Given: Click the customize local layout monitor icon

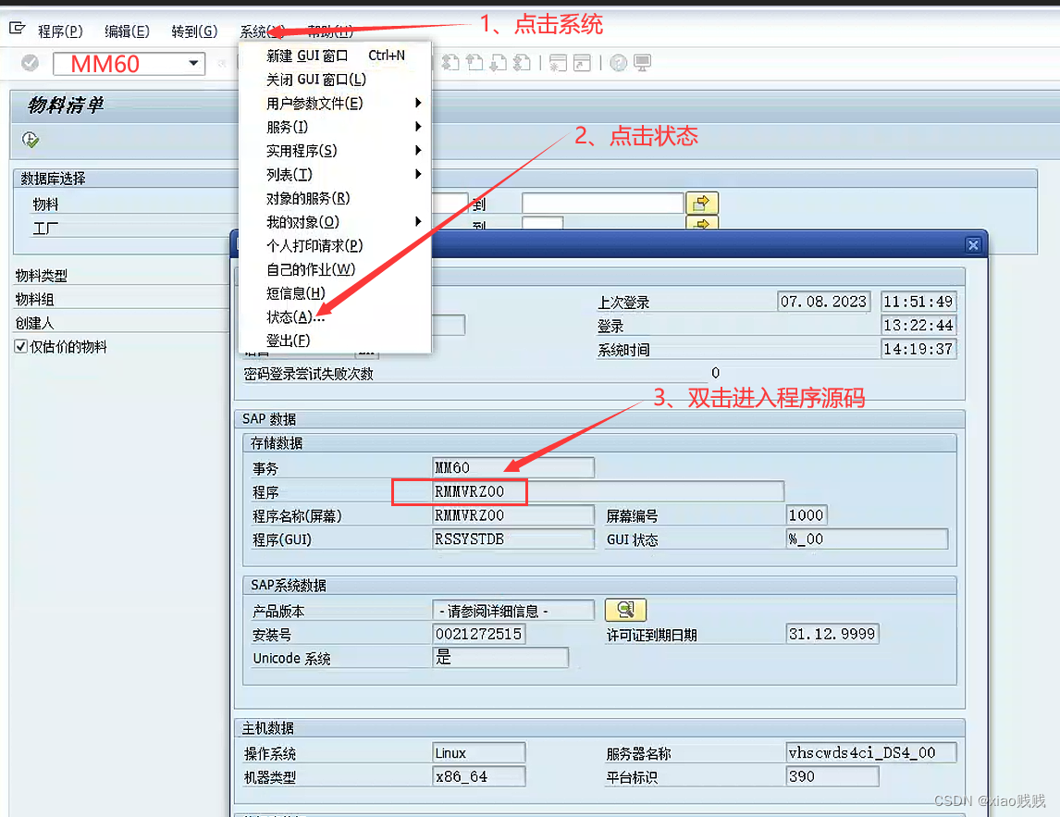Looking at the screenshot, I should coord(642,63).
